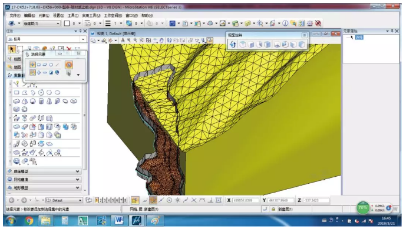This screenshot has width=403, height=229.
Task: Open the Tasks list dropdown
Action: click(x=83, y=39)
